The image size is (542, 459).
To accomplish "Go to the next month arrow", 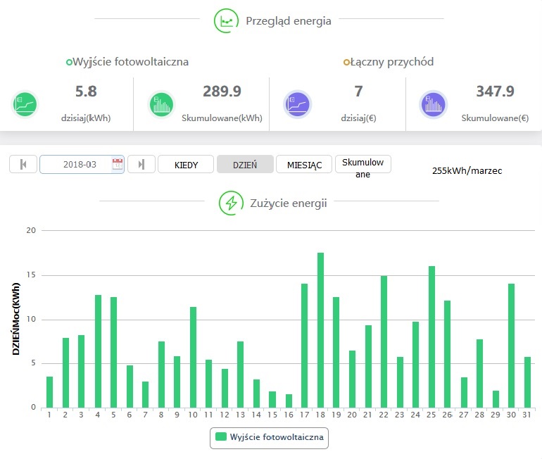I will tap(141, 164).
